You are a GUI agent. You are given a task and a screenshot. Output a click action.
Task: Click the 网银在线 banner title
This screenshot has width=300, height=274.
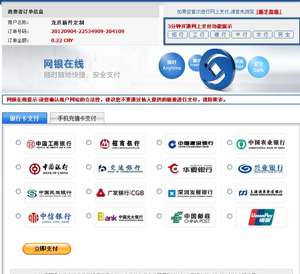click(64, 64)
